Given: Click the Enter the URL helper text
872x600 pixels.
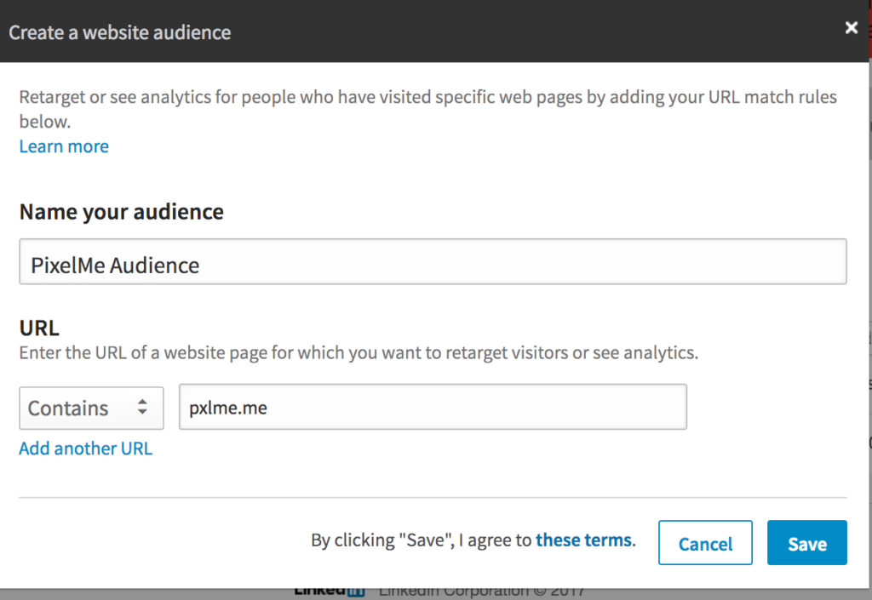Looking at the screenshot, I should (359, 352).
